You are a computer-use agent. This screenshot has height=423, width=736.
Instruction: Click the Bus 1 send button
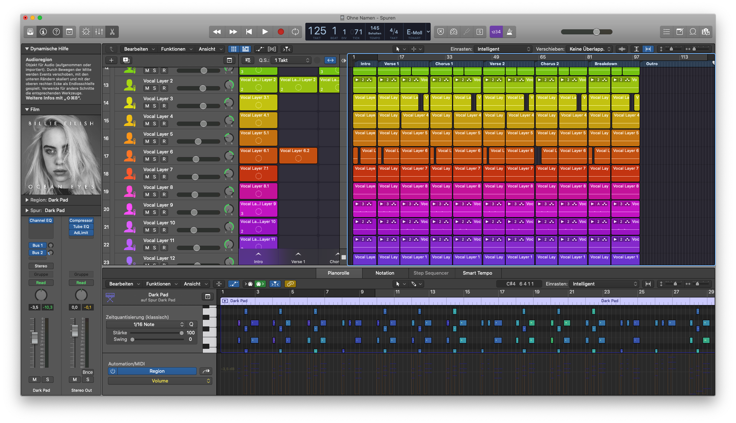38,245
